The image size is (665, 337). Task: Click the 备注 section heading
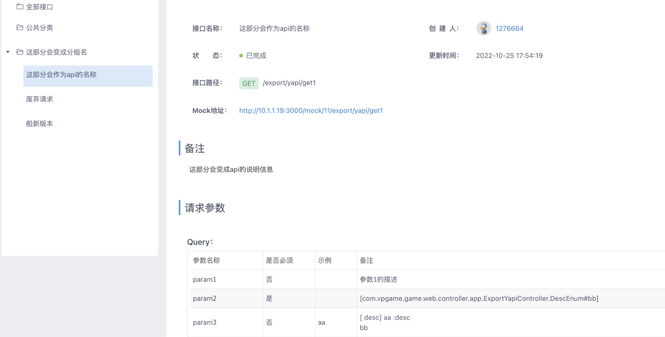point(195,149)
